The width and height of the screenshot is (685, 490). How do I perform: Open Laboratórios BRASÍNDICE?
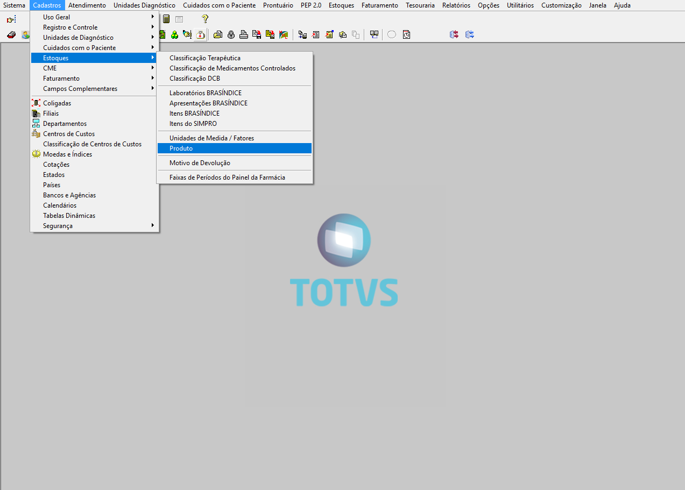pyautogui.click(x=235, y=93)
